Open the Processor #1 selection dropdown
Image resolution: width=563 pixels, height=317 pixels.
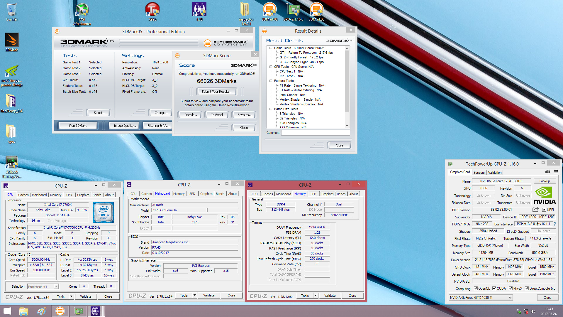pyautogui.click(x=43, y=287)
